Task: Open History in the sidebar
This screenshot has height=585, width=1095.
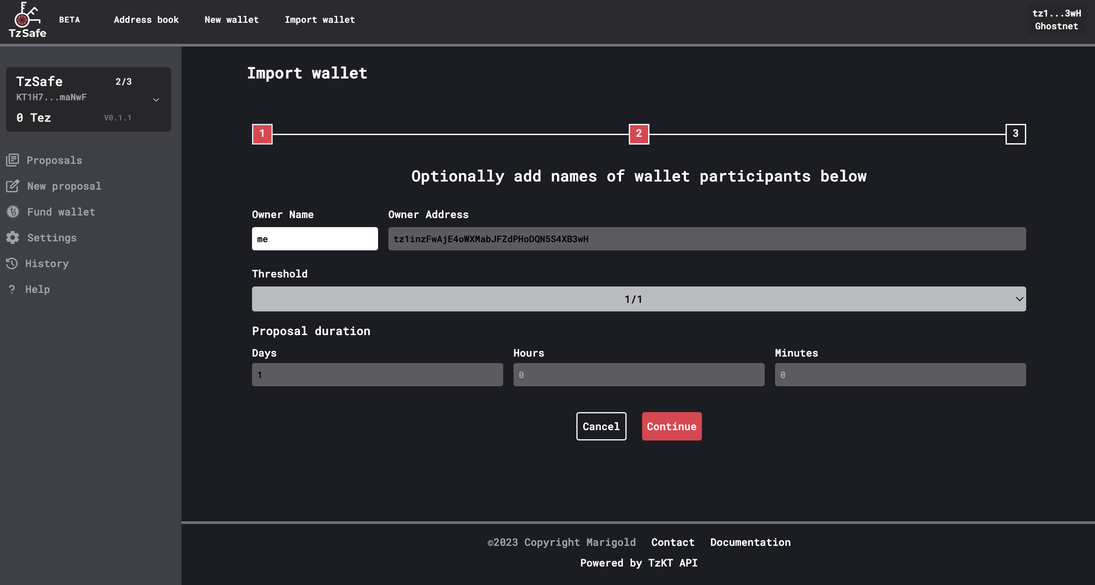Action: click(47, 263)
